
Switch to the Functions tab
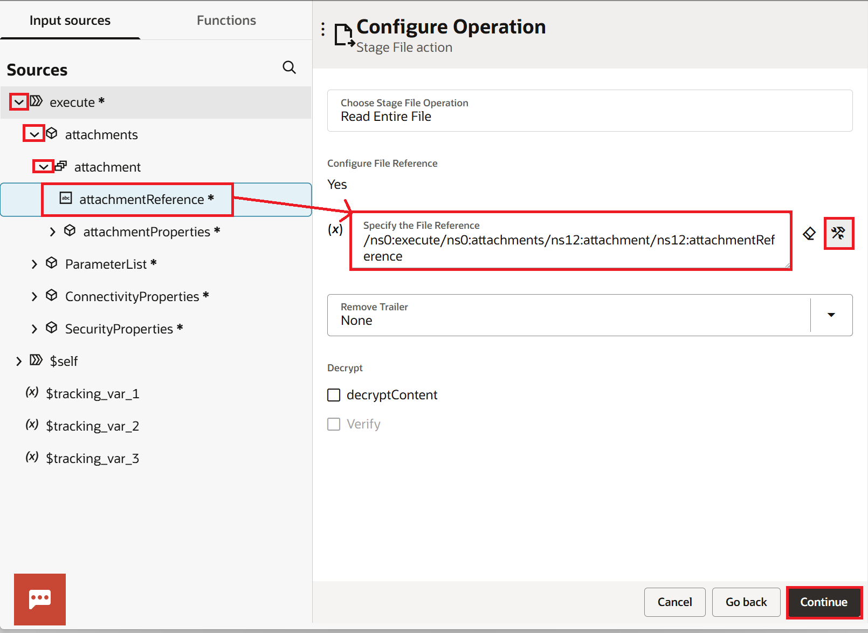click(x=226, y=21)
